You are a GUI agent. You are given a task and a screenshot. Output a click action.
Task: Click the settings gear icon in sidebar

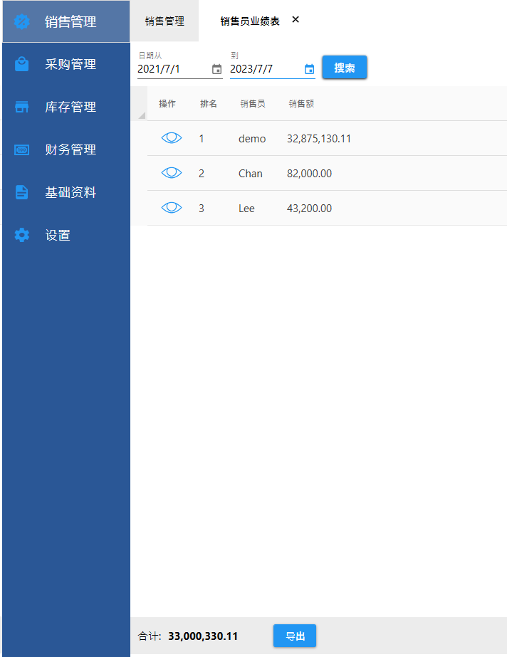tap(22, 235)
